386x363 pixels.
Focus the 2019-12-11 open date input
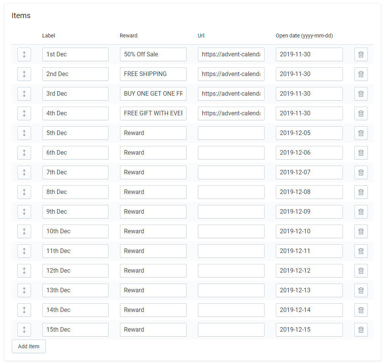(309, 251)
